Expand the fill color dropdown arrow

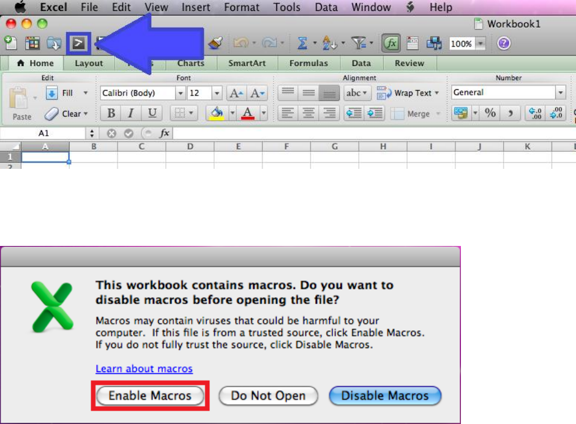232,113
